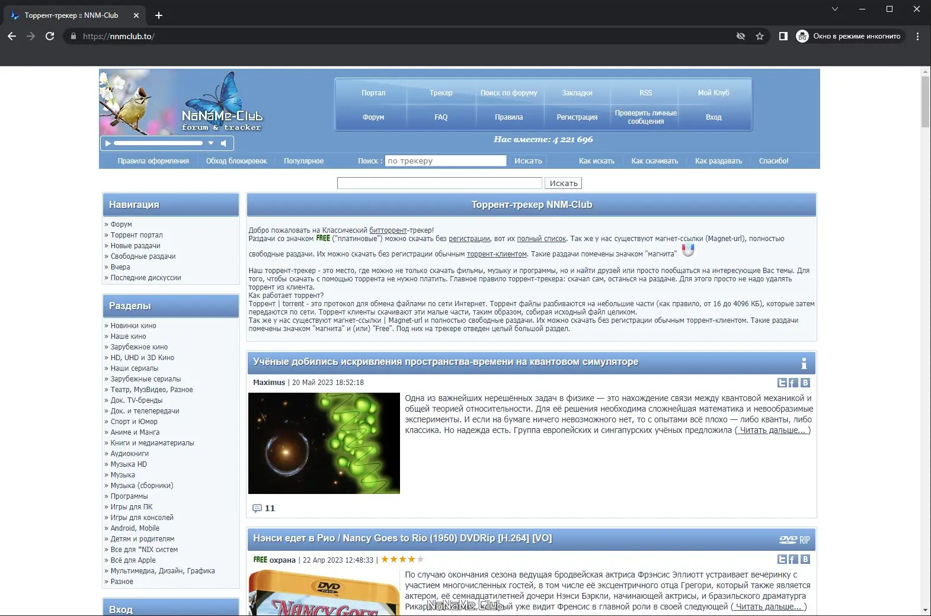Click the tracking protection eye icon in address bar
Screen dimensions: 931x616
[x=741, y=36]
